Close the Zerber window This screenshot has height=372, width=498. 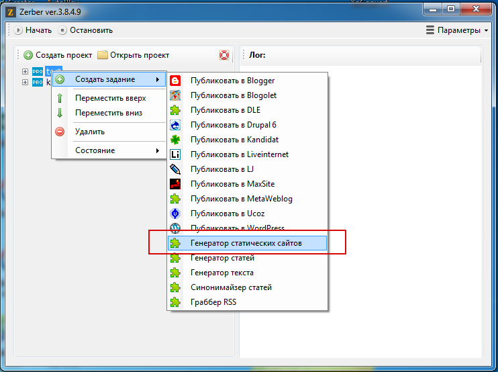click(x=476, y=9)
